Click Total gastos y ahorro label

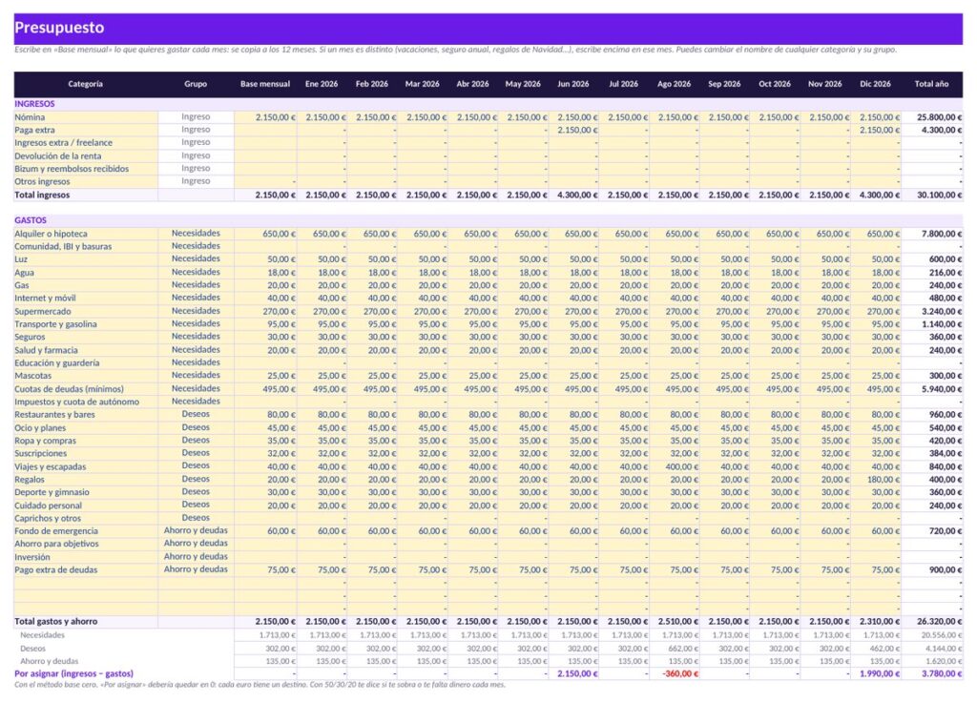pyautogui.click(x=56, y=622)
